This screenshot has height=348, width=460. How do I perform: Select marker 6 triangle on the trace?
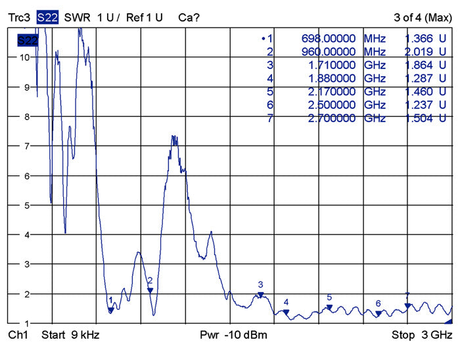(378, 313)
